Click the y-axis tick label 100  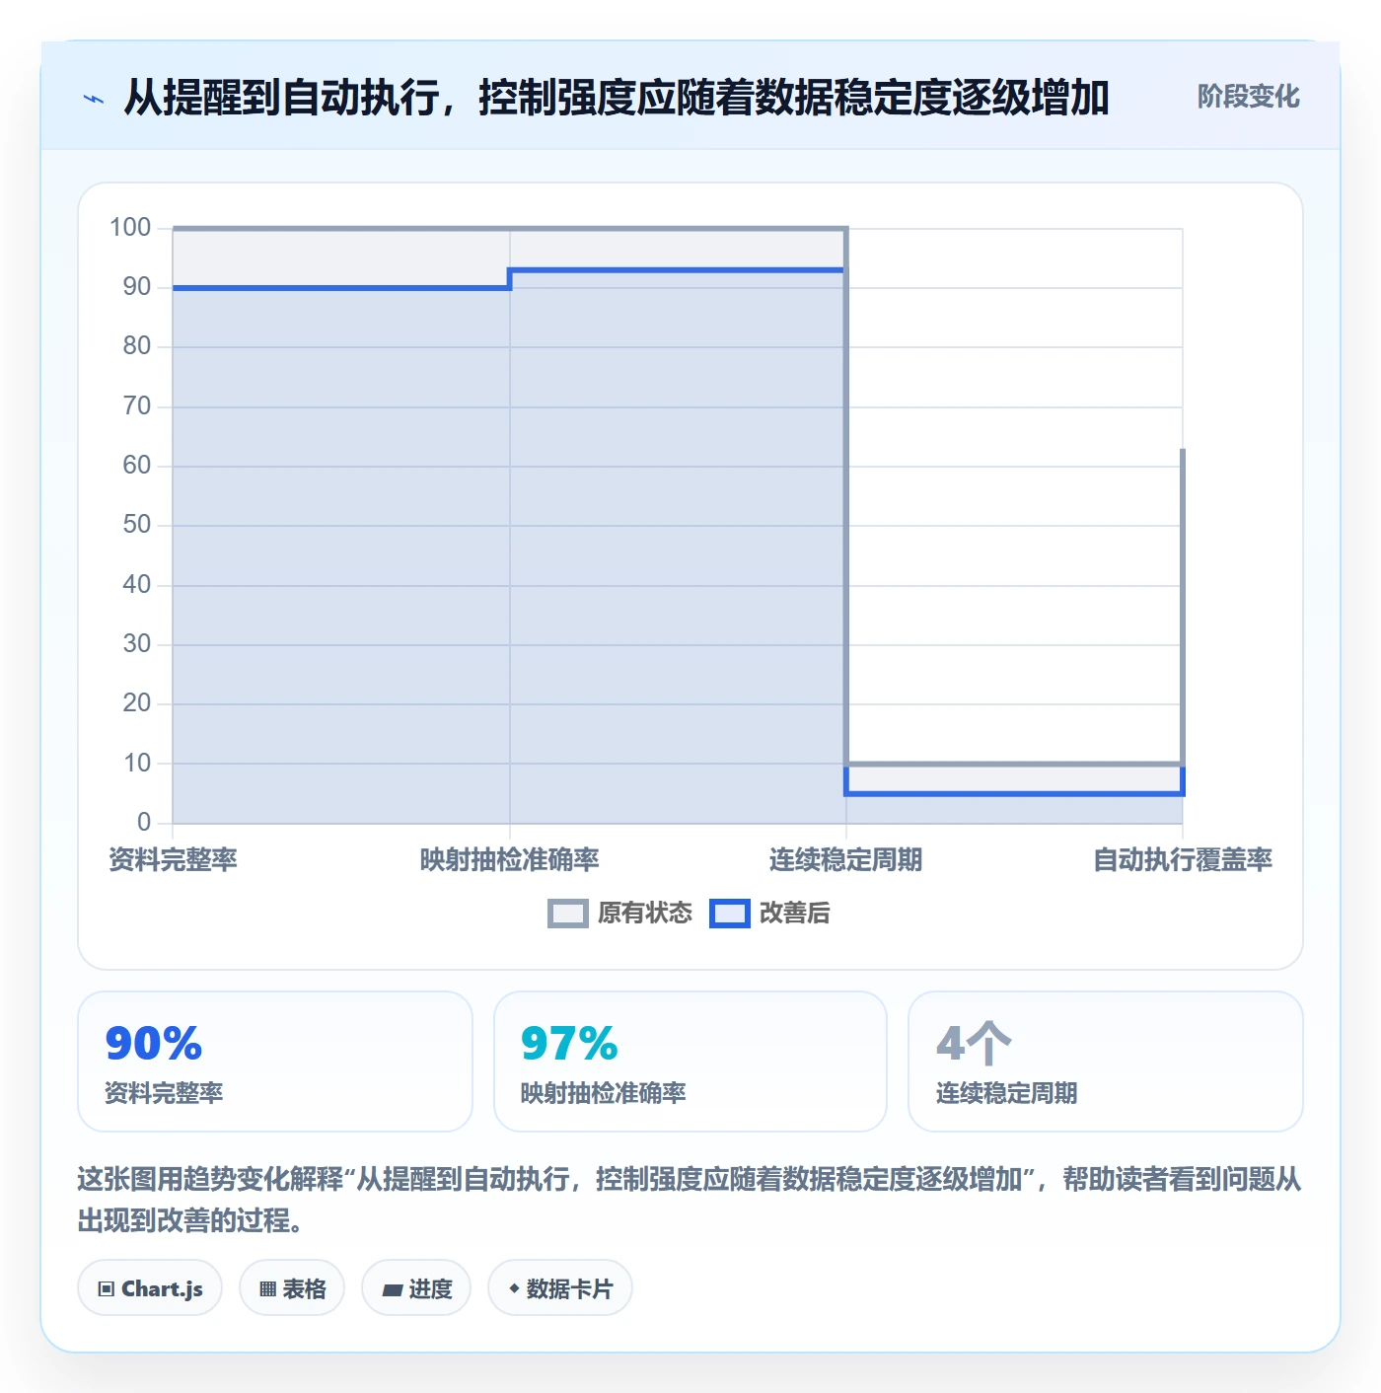click(130, 228)
